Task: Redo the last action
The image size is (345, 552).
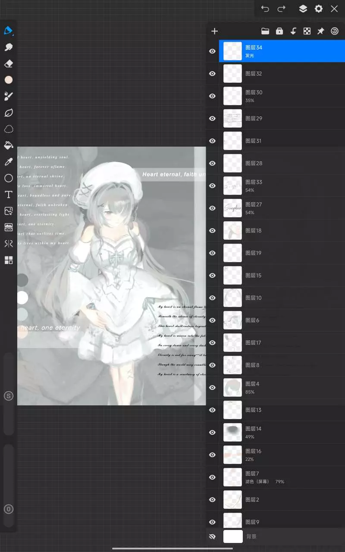Action: pos(282,9)
